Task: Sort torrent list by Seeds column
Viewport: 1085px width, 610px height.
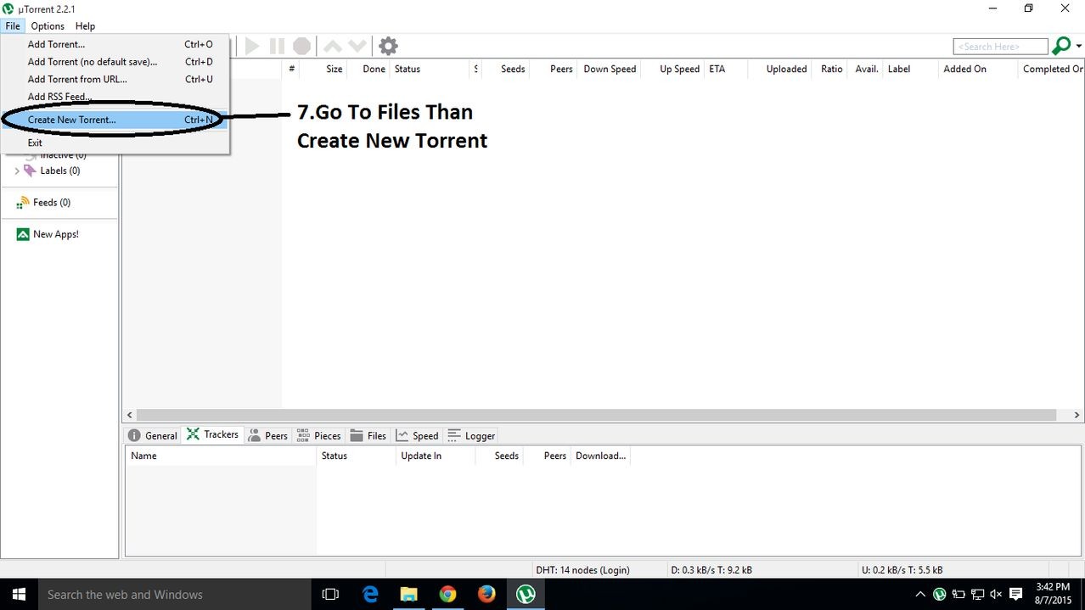Action: point(506,69)
